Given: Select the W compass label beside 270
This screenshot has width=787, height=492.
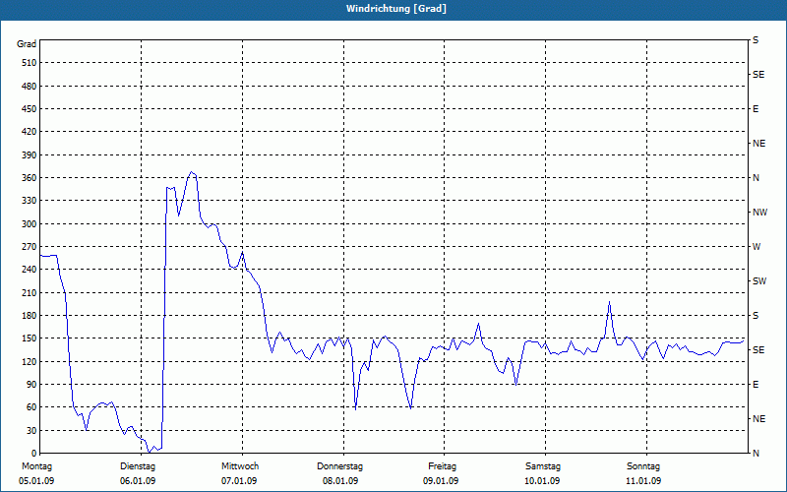Looking at the screenshot, I should coord(757,247).
